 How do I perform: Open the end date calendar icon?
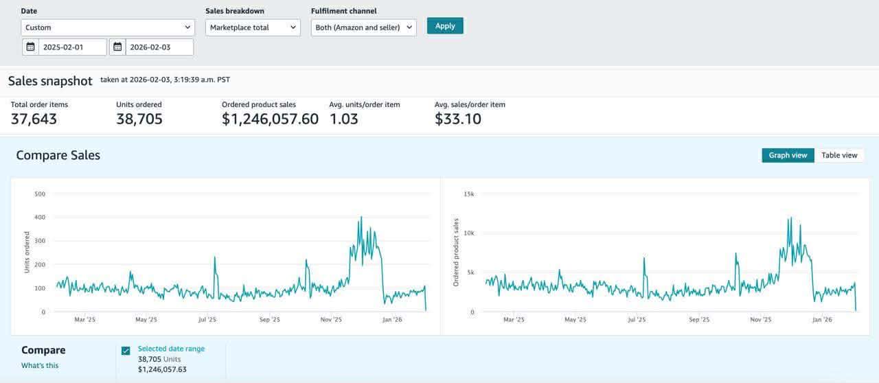[117, 47]
